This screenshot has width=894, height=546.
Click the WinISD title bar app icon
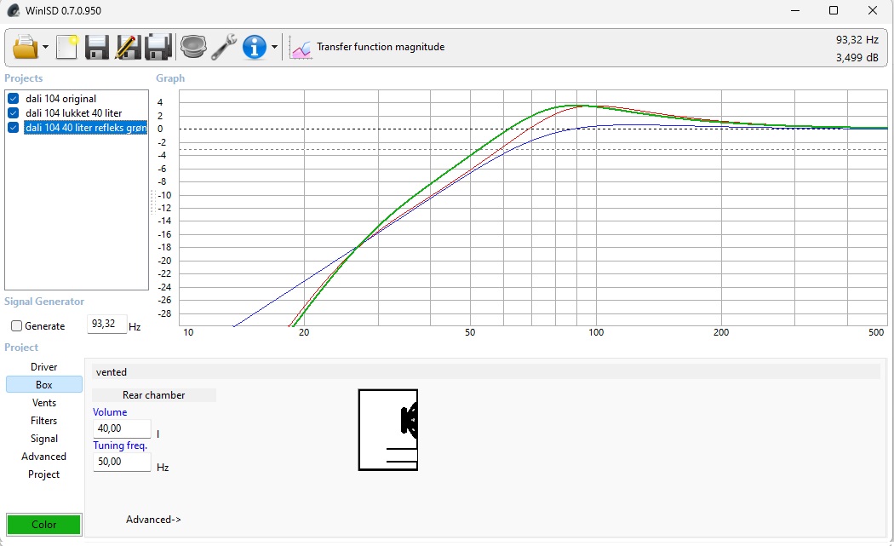13,10
